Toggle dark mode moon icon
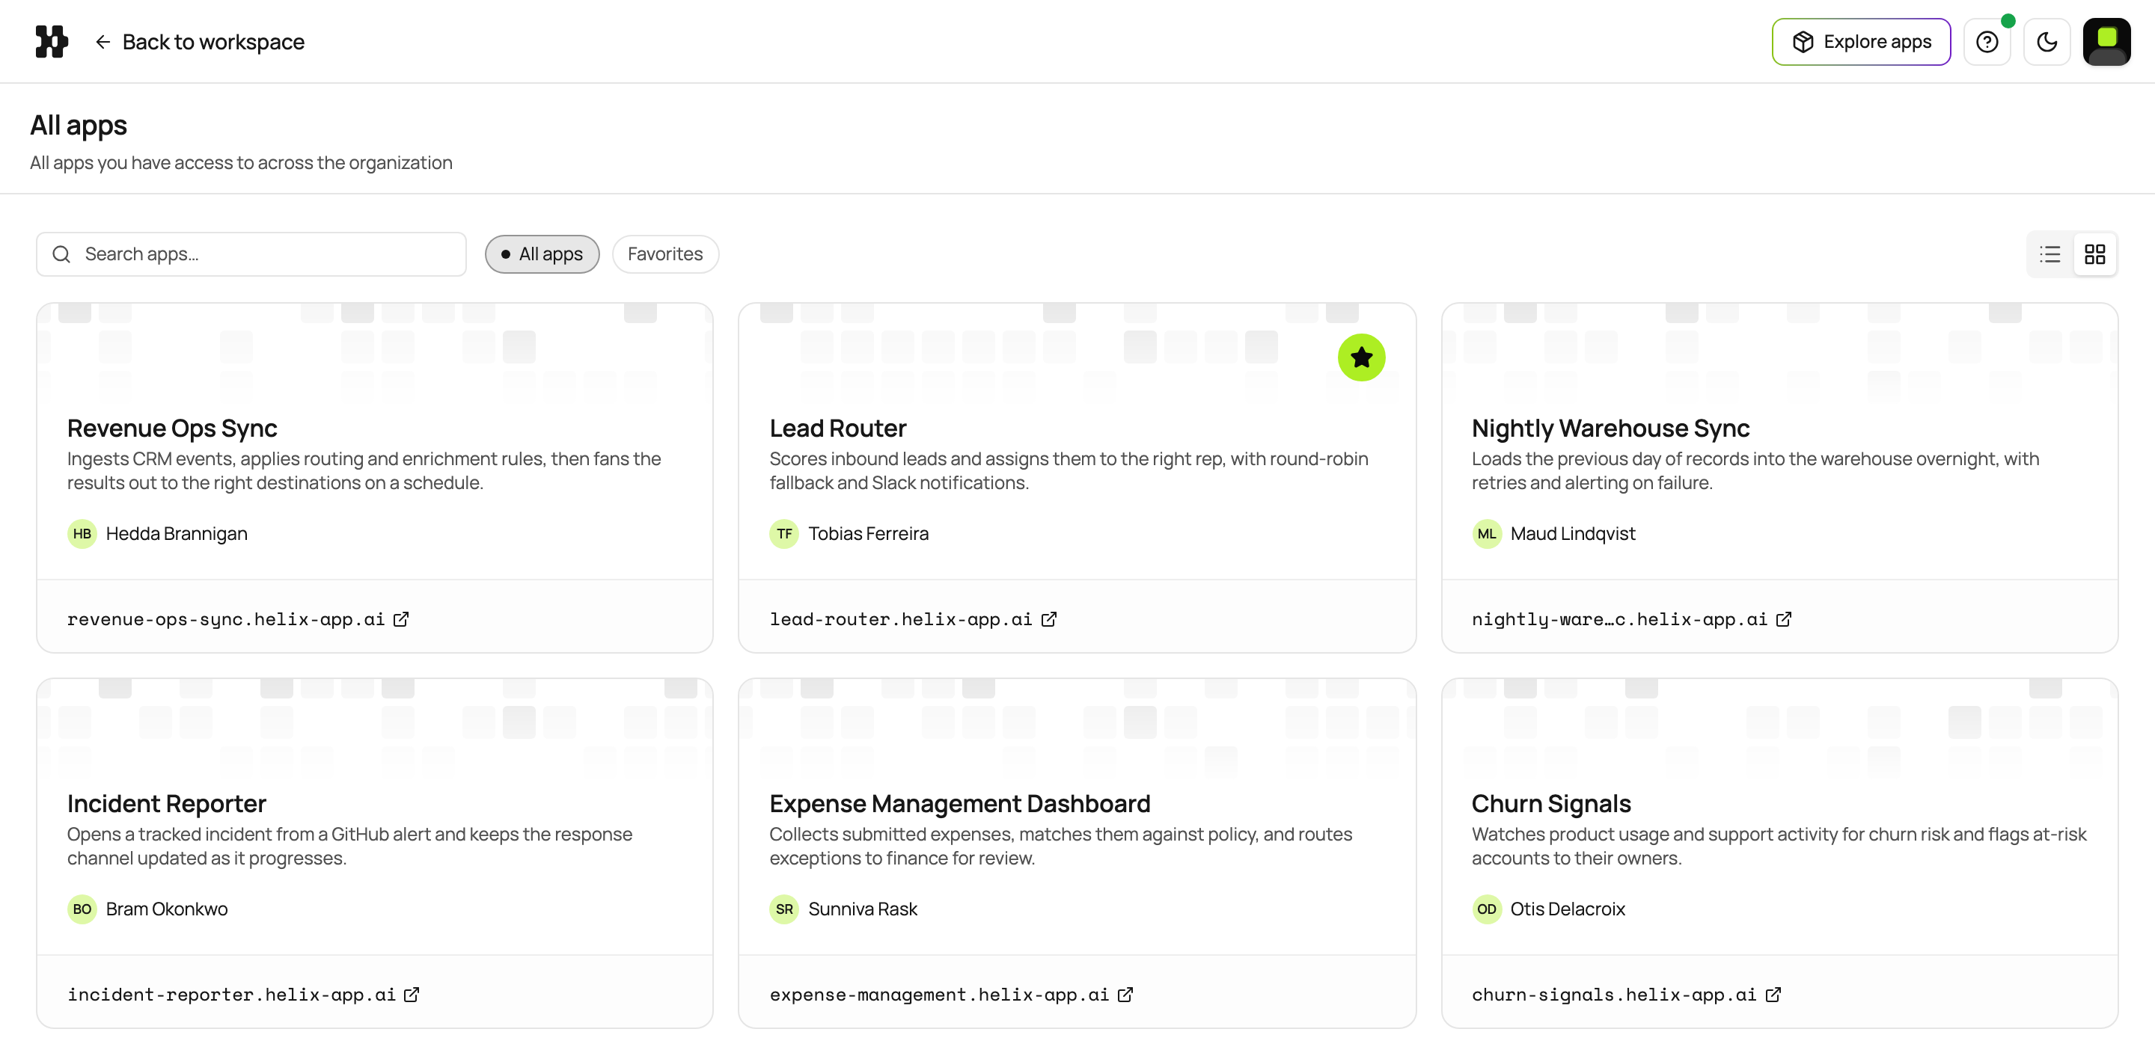 (x=2047, y=42)
